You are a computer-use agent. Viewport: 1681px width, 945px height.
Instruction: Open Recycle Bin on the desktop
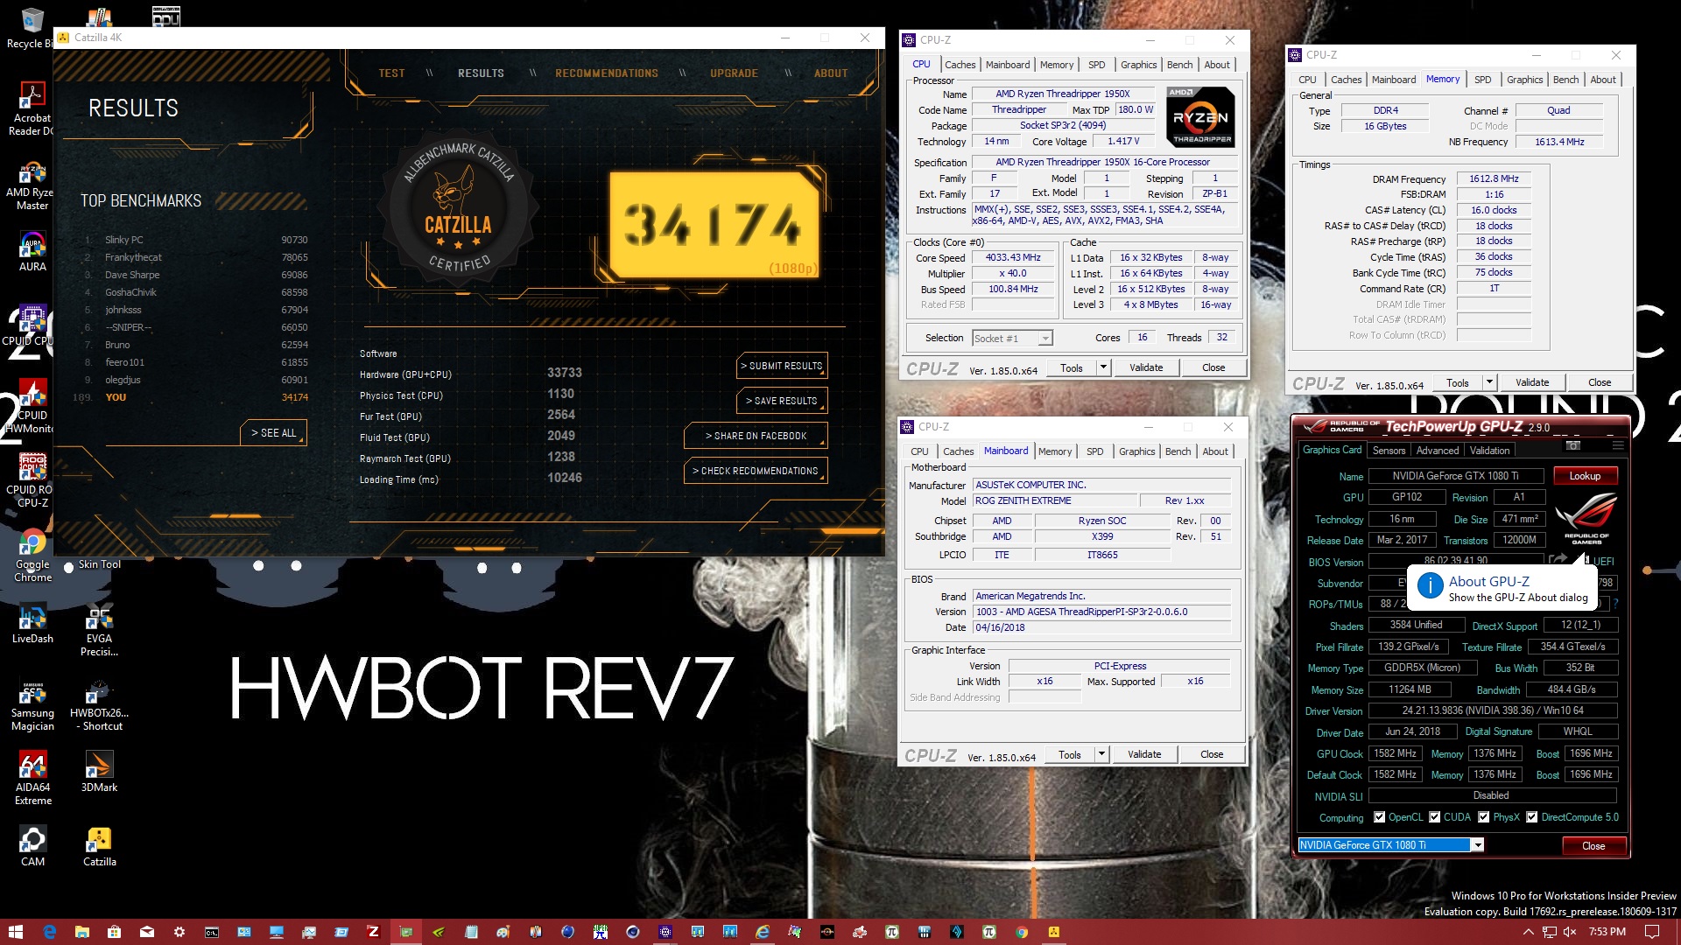[x=32, y=29]
